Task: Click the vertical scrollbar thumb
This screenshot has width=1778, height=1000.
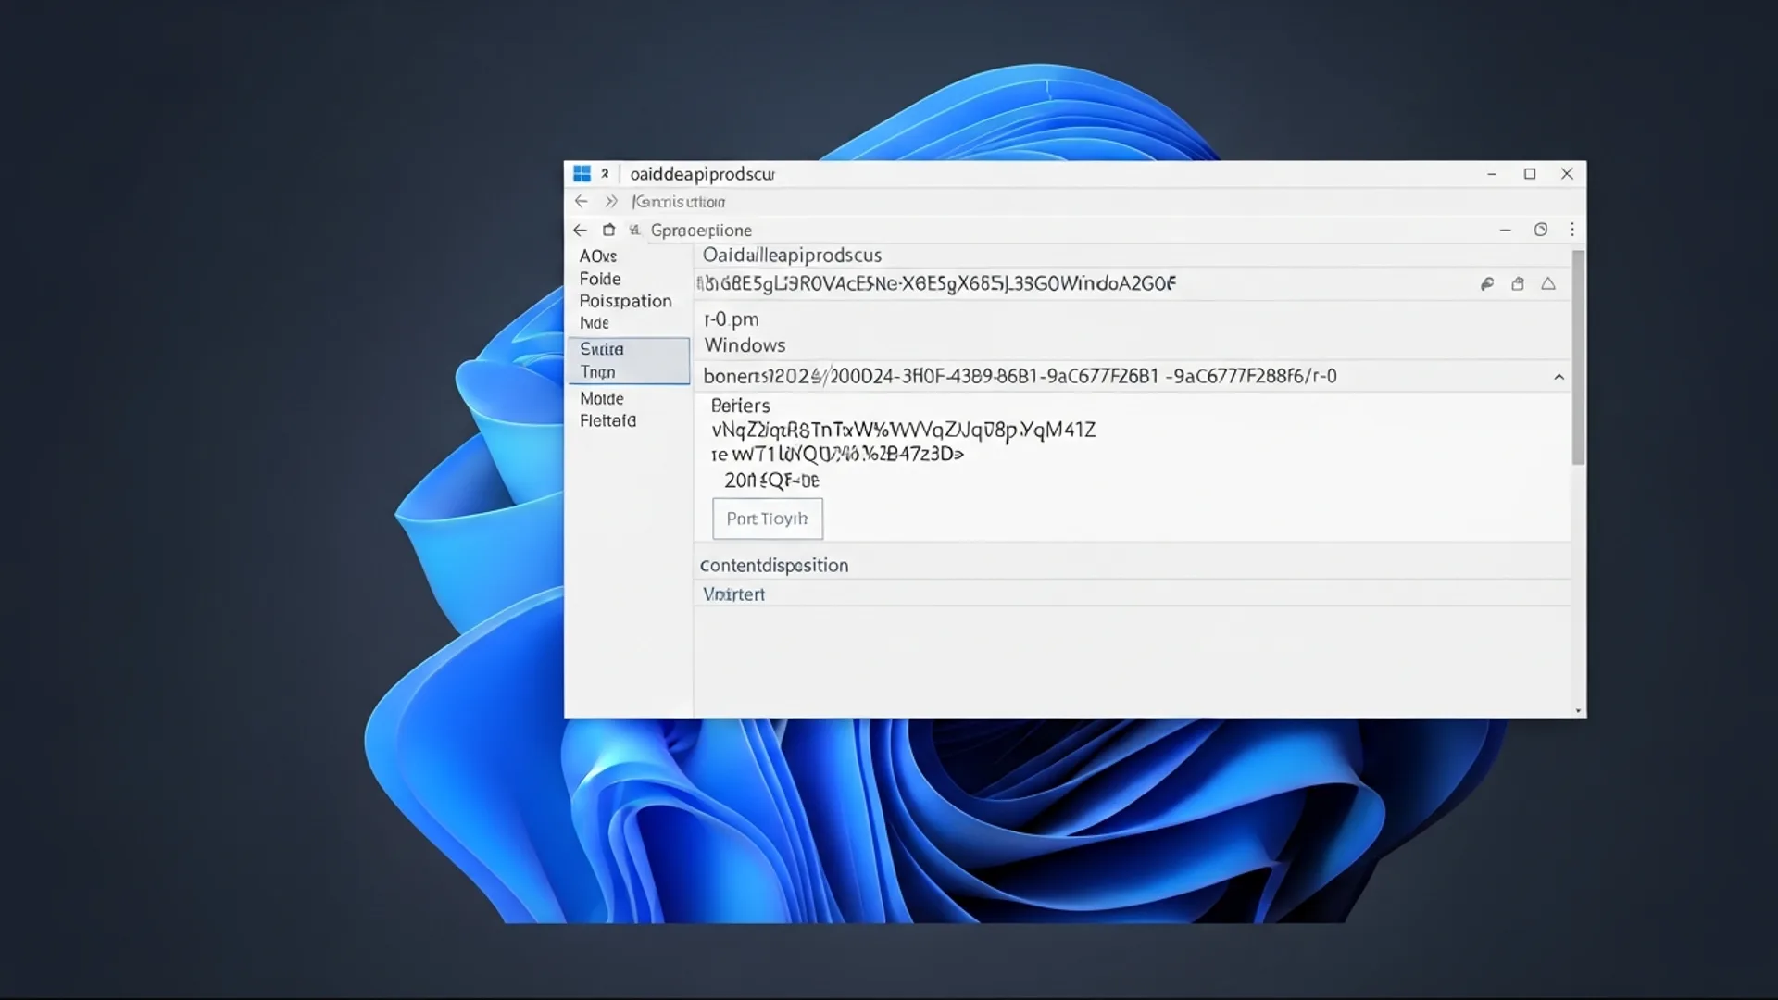Action: (1578, 357)
